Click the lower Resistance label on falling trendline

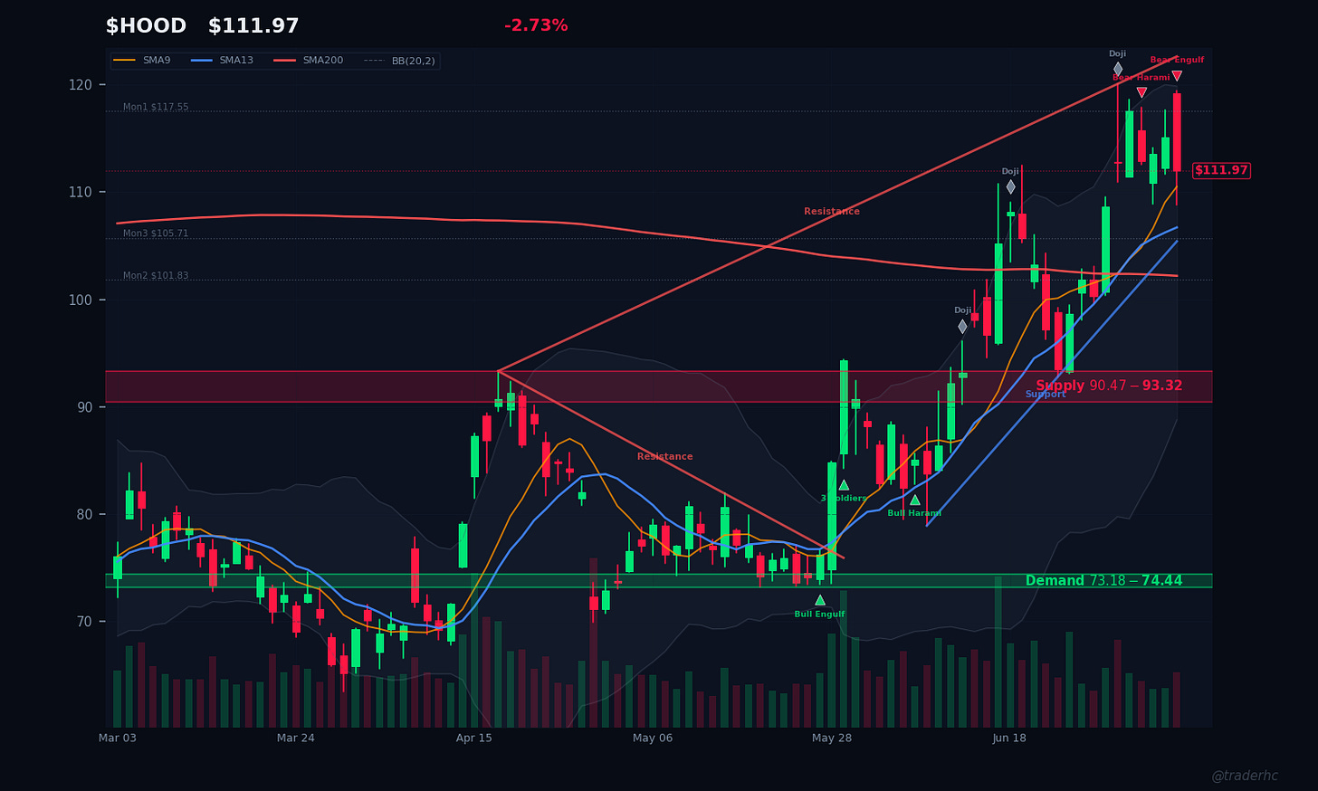click(664, 457)
